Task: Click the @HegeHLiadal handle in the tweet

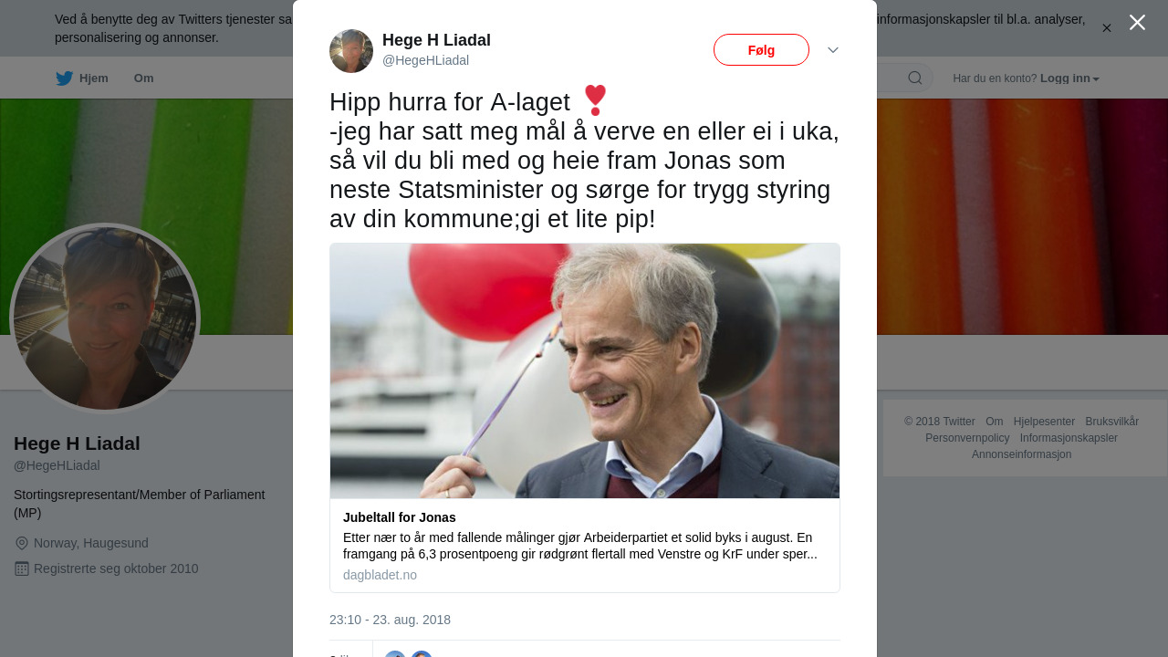Action: click(425, 60)
